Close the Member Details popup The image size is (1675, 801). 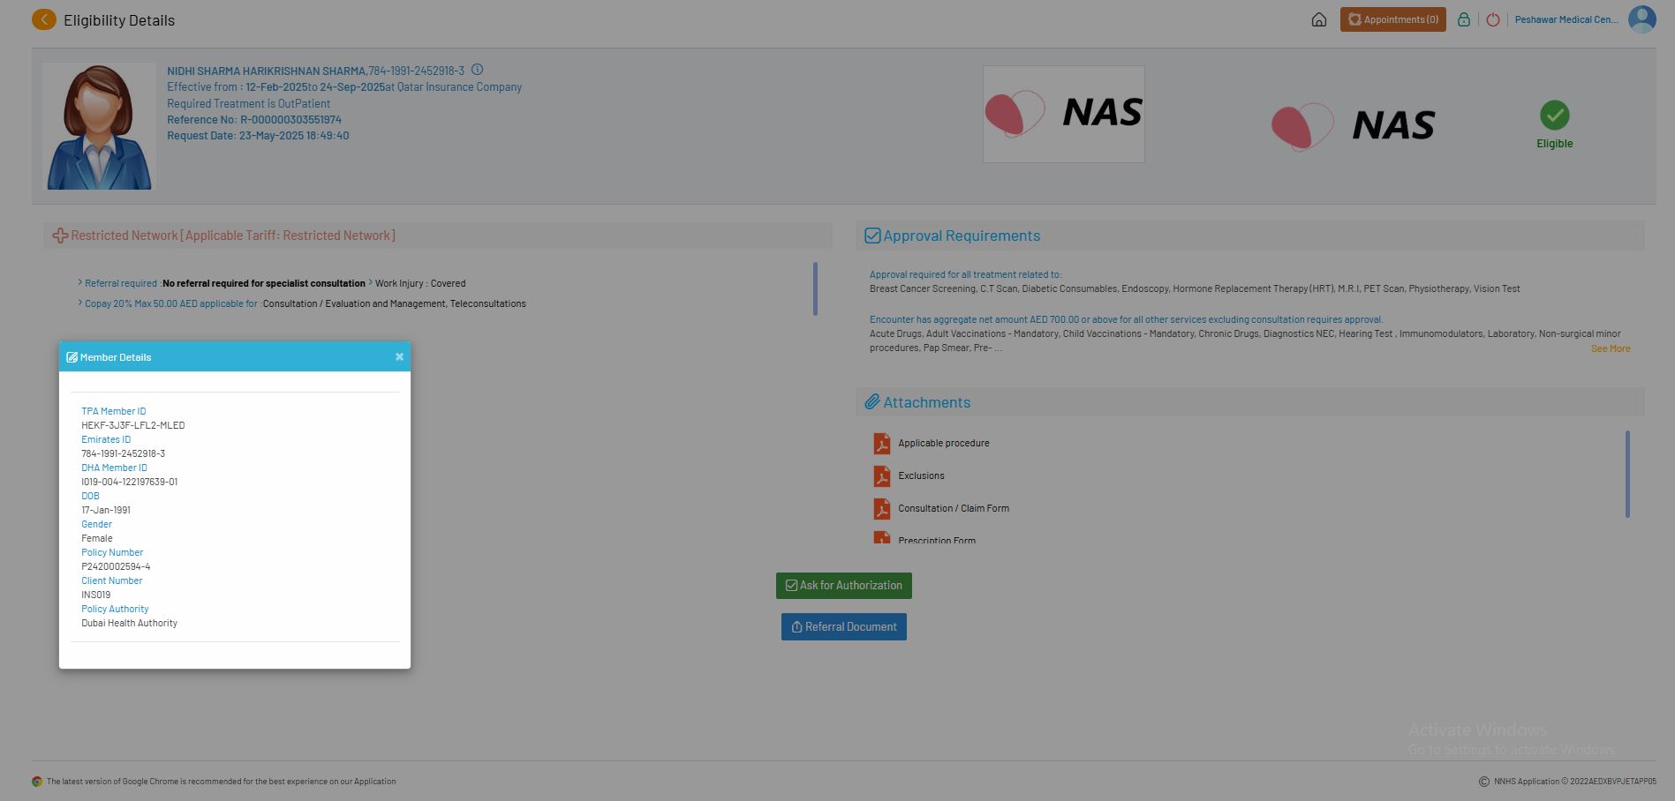point(399,357)
